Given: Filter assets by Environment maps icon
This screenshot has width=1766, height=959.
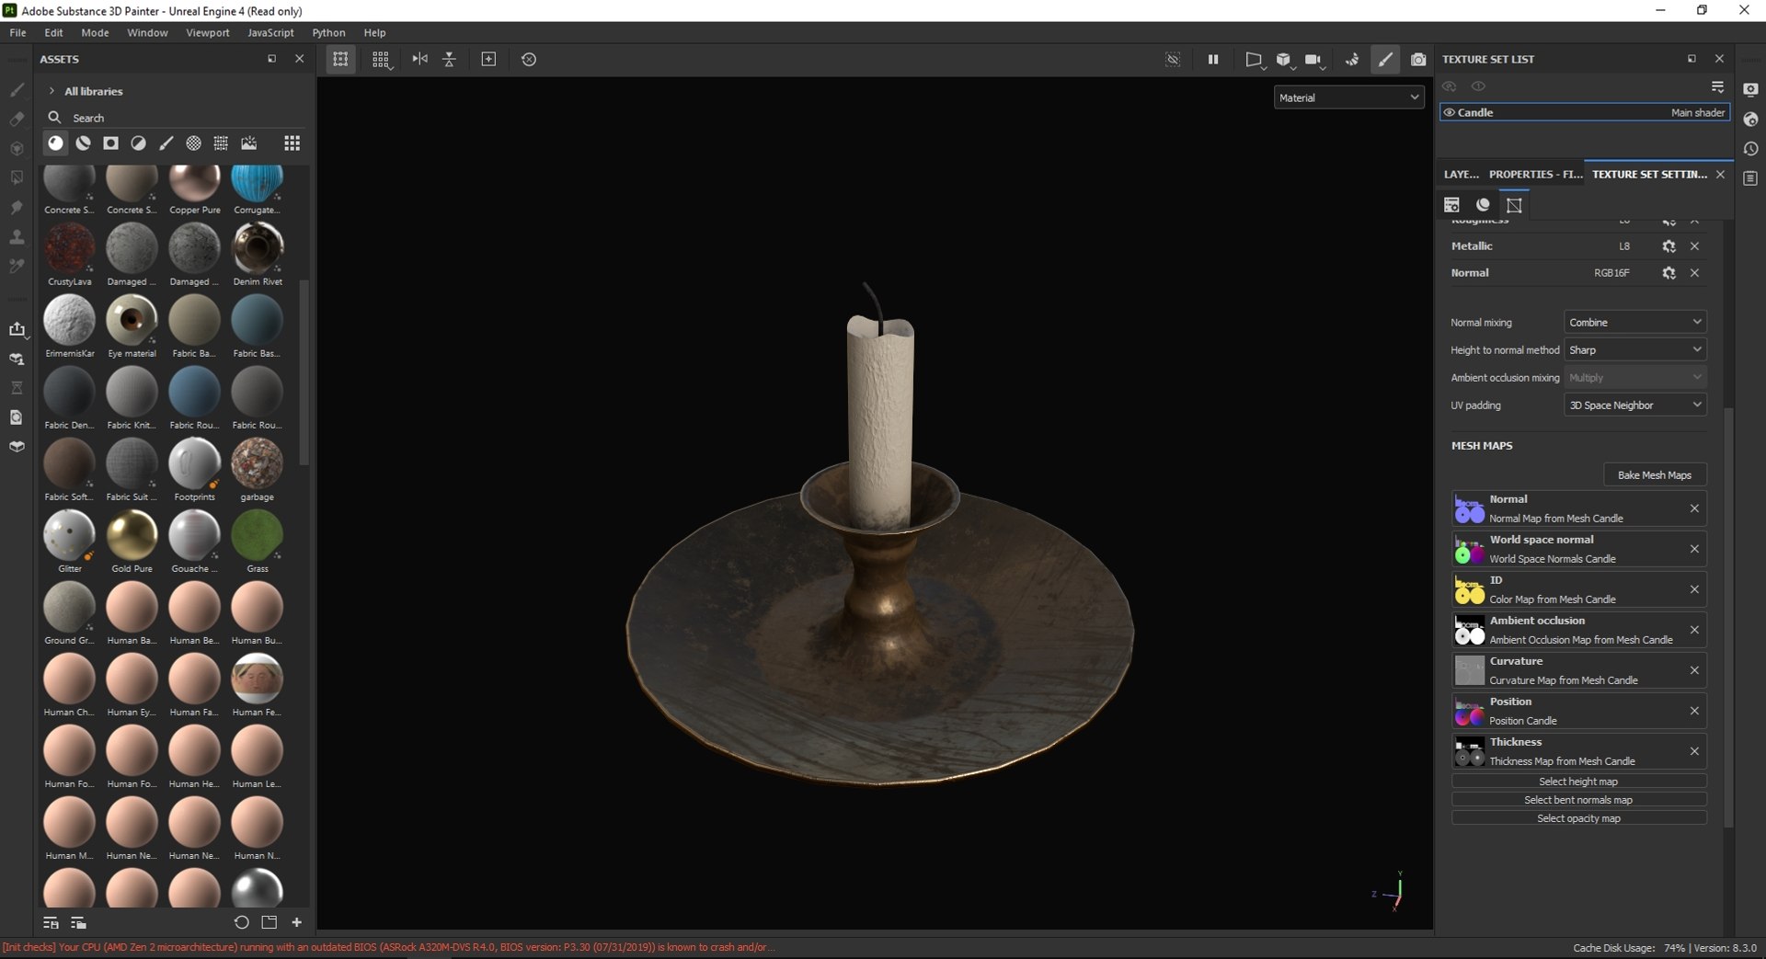Looking at the screenshot, I should pyautogui.click(x=249, y=143).
